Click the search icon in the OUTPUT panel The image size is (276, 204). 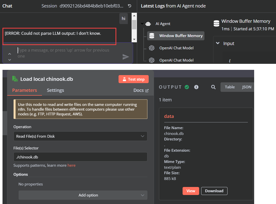pos(213,87)
